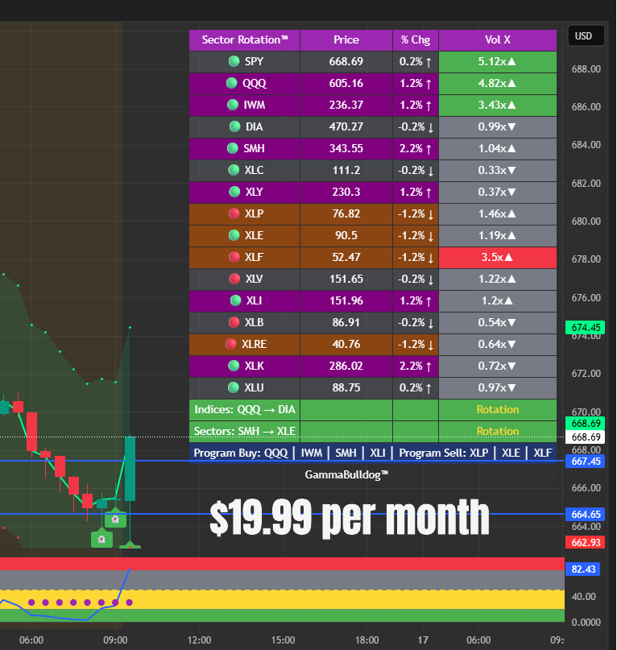This screenshot has height=650, width=617.
Task: Click the red 3.5x volume cell for XLF
Action: point(498,258)
